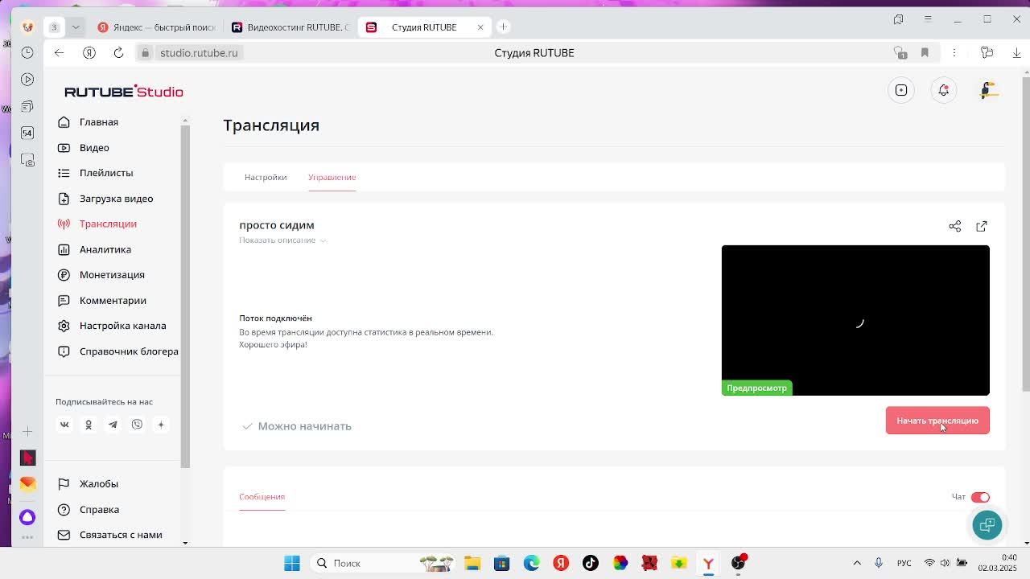Image resolution: width=1030 pixels, height=579 pixels.
Task: Switch to the Настройки tab
Action: coord(266,177)
